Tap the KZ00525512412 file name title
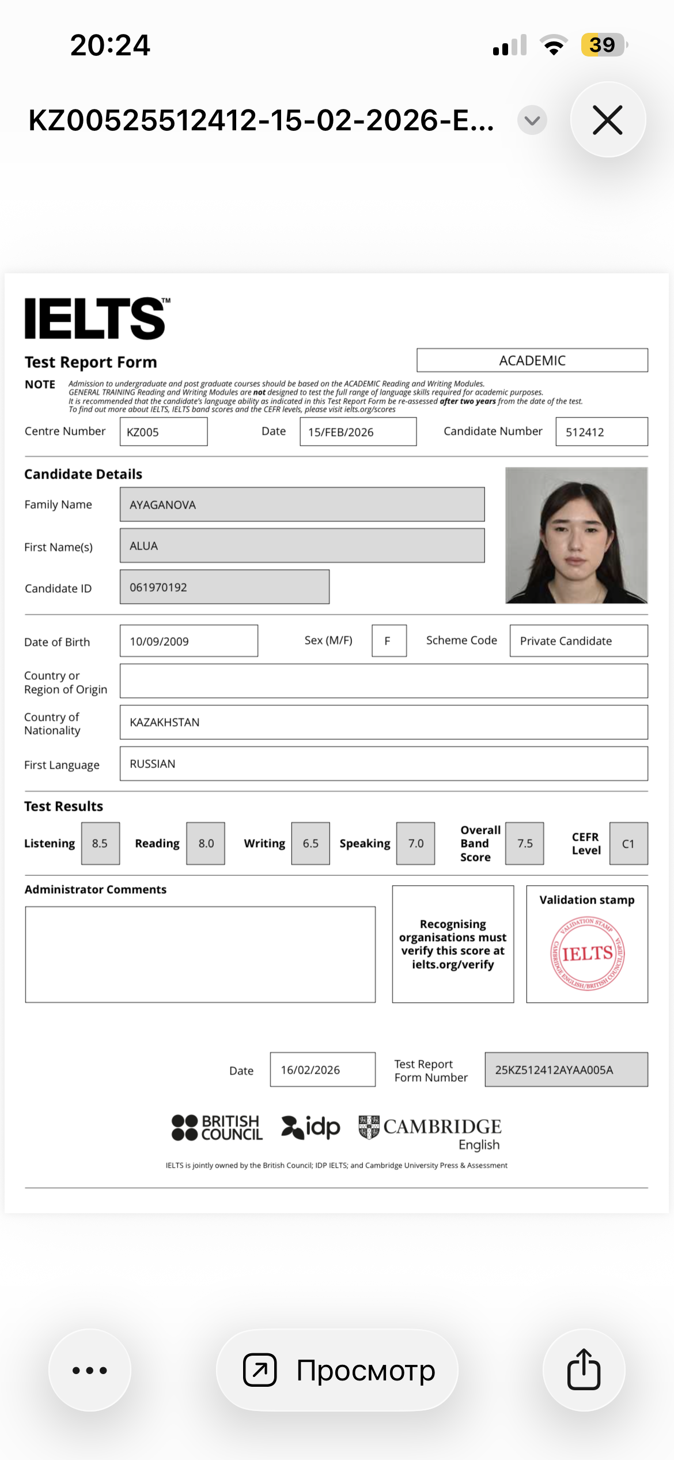Viewport: 674px width, 1460px height. [x=261, y=121]
